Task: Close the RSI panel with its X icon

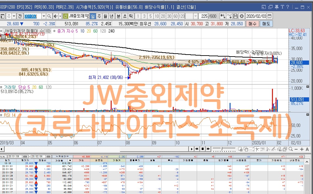Action: coord(308,114)
